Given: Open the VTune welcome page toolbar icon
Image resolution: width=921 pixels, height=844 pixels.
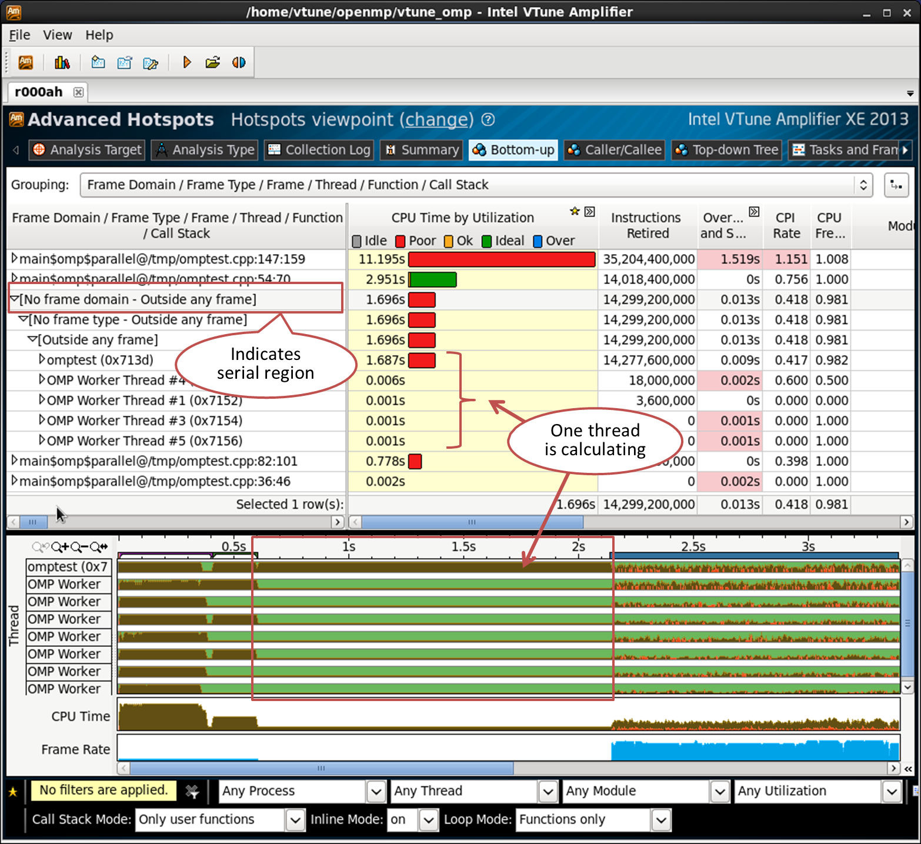Looking at the screenshot, I should coord(26,62).
